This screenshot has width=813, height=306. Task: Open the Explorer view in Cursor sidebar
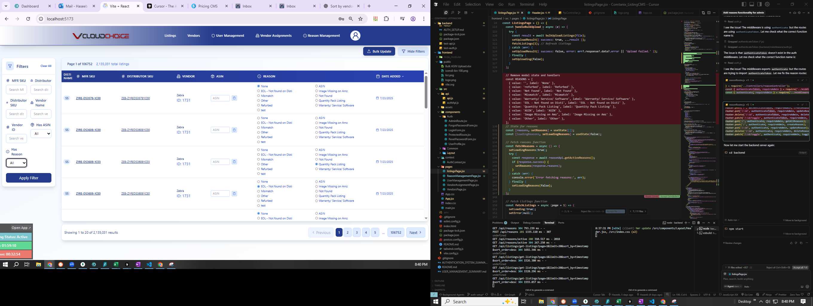coord(446,13)
